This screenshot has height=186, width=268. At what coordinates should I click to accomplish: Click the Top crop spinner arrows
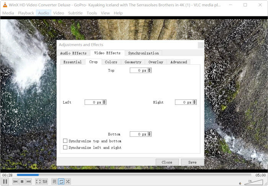click(x=149, y=70)
